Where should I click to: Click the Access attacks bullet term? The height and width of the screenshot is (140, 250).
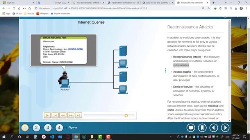point(182,72)
